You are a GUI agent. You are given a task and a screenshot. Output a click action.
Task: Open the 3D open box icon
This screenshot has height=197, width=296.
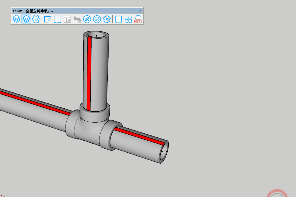coord(107,19)
